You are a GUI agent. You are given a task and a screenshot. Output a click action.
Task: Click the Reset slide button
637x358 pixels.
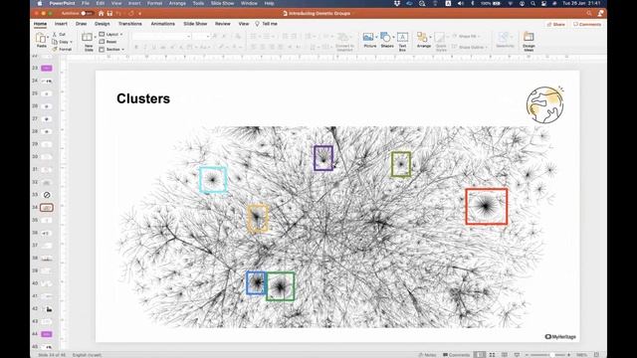[108, 42]
